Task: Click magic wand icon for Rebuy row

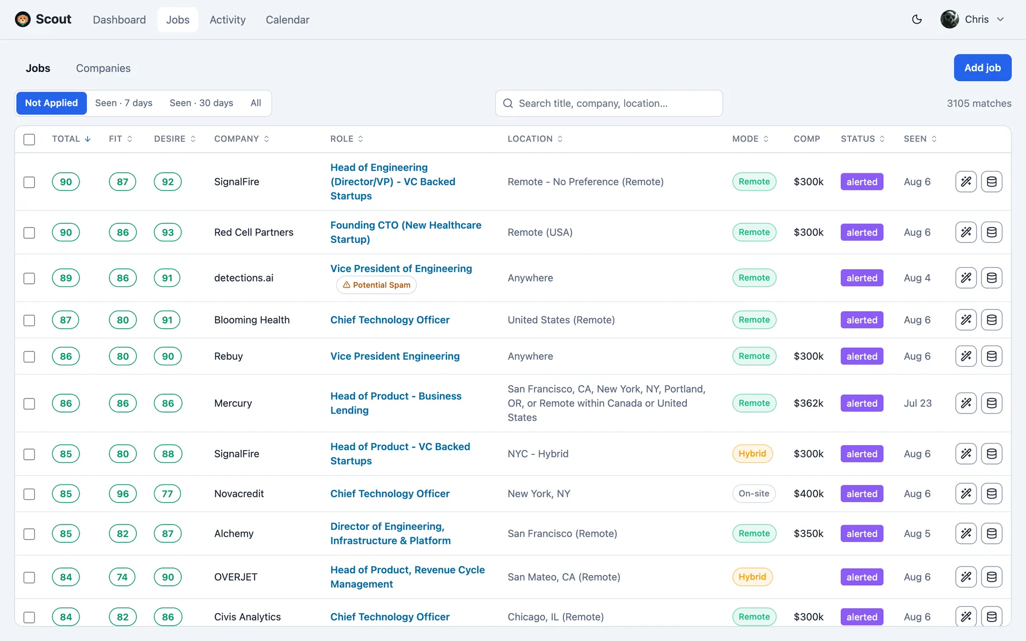Action: pos(966,356)
